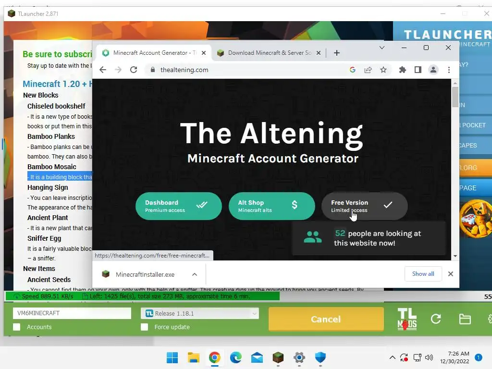Click the share page icon
Screen dimensions: 492x369
click(368, 70)
